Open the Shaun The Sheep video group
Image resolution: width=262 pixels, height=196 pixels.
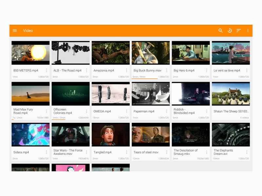[231, 94]
